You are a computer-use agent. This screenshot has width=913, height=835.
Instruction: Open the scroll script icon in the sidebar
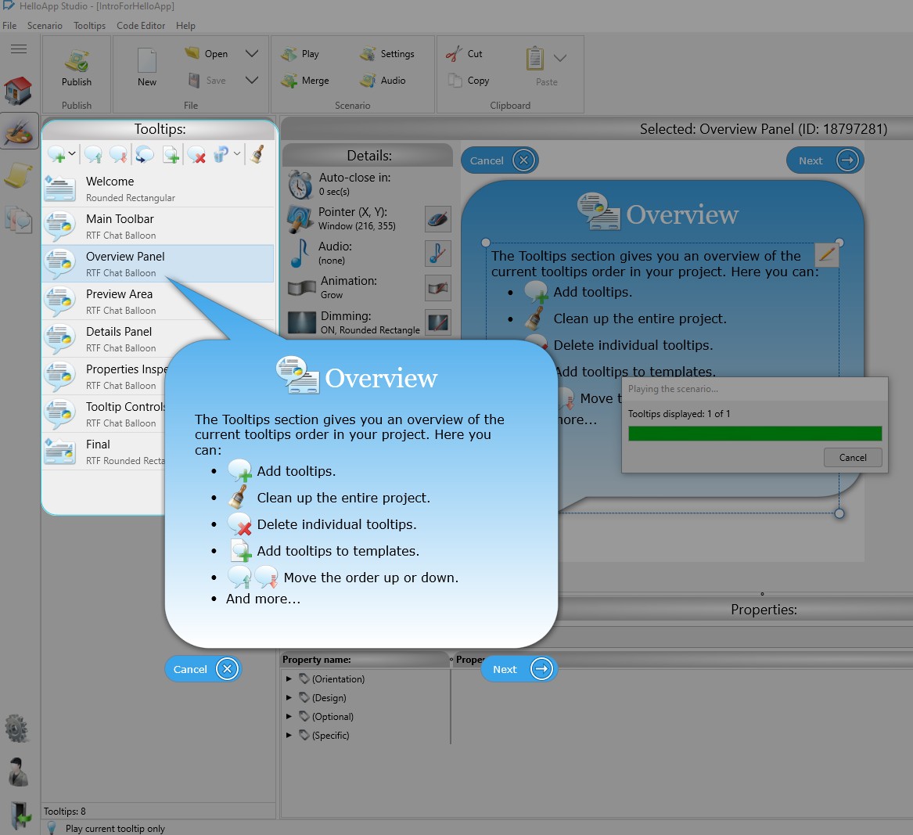pyautogui.click(x=18, y=175)
